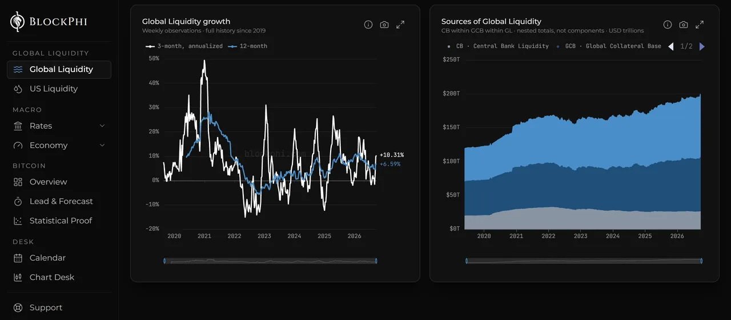Show info for Global Liquidity growth chart
This screenshot has height=320, width=731.
click(x=368, y=25)
